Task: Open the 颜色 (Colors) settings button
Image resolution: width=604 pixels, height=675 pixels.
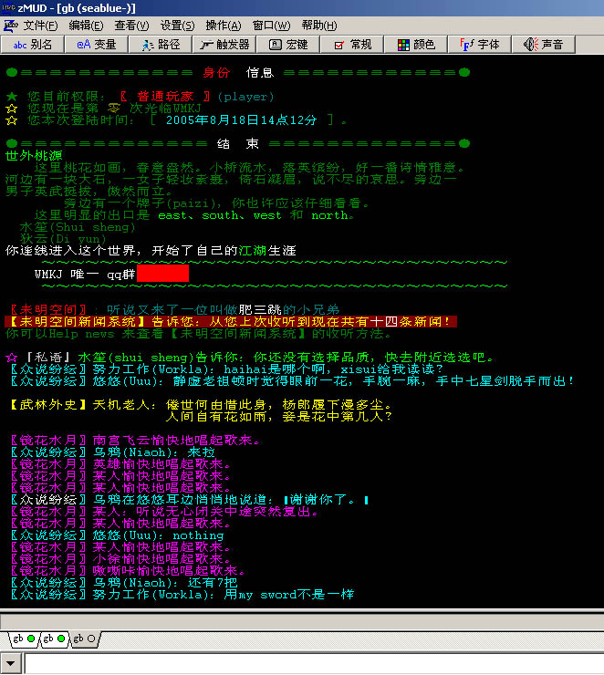Action: 416,44
